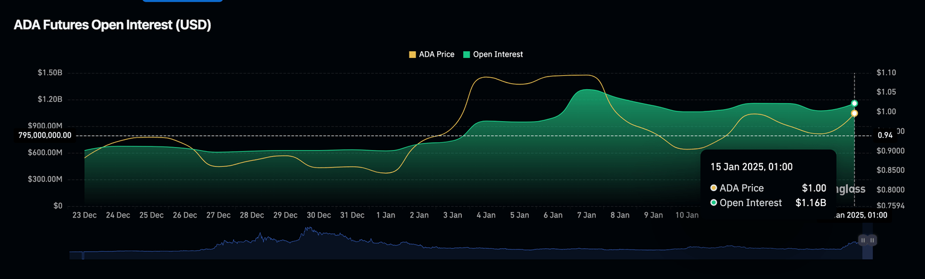Click the 7 Jan date axis label

click(586, 215)
